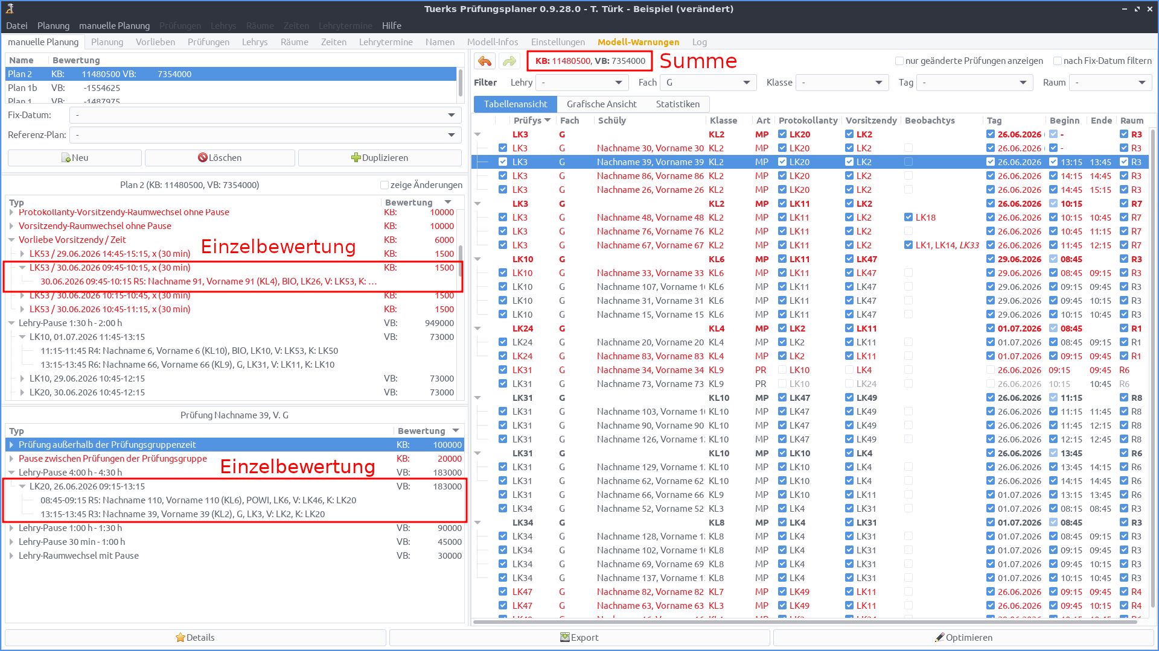Switch to the Statistiken tab
The height and width of the screenshot is (651, 1159).
coord(677,104)
